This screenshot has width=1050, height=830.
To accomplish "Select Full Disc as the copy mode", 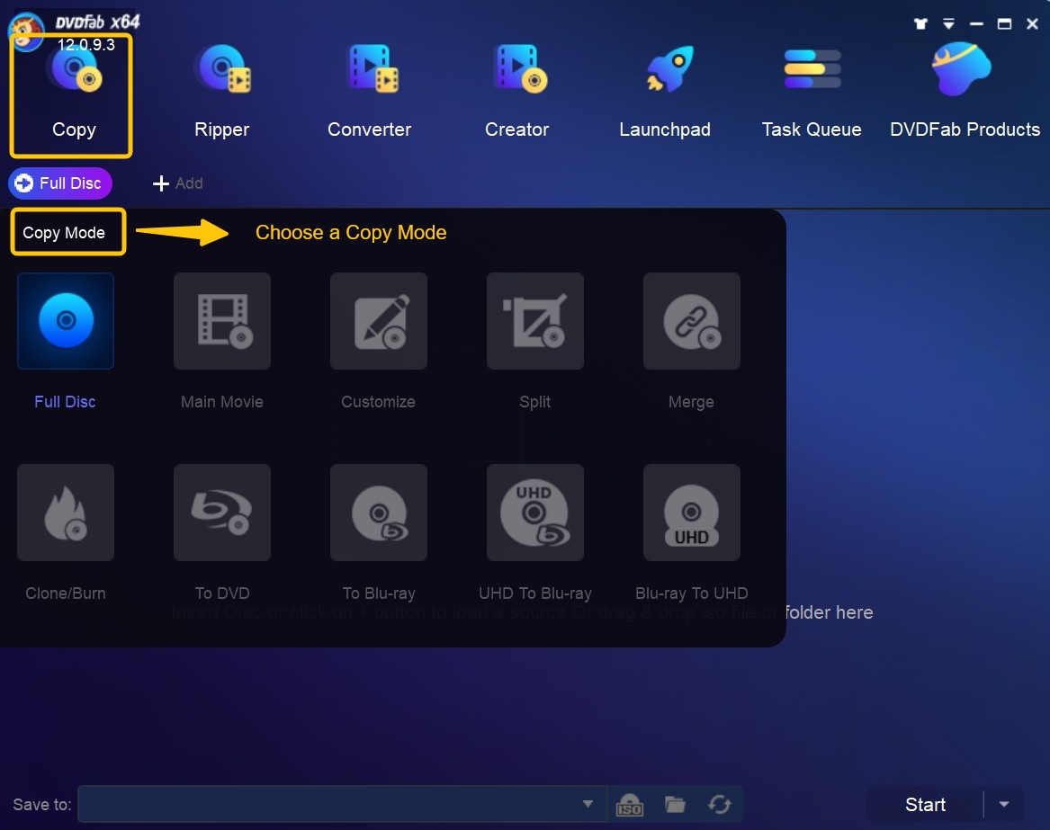I will (65, 321).
